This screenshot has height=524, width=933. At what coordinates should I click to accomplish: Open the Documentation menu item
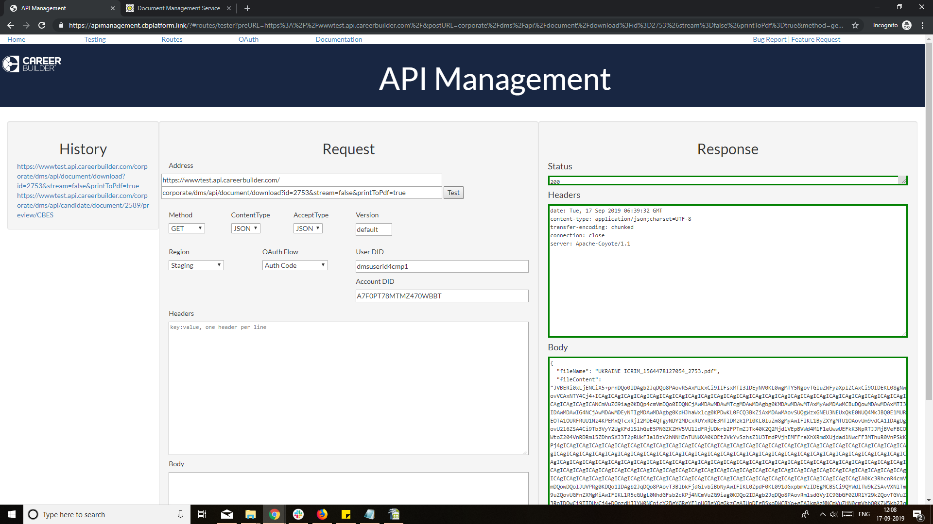(x=339, y=39)
